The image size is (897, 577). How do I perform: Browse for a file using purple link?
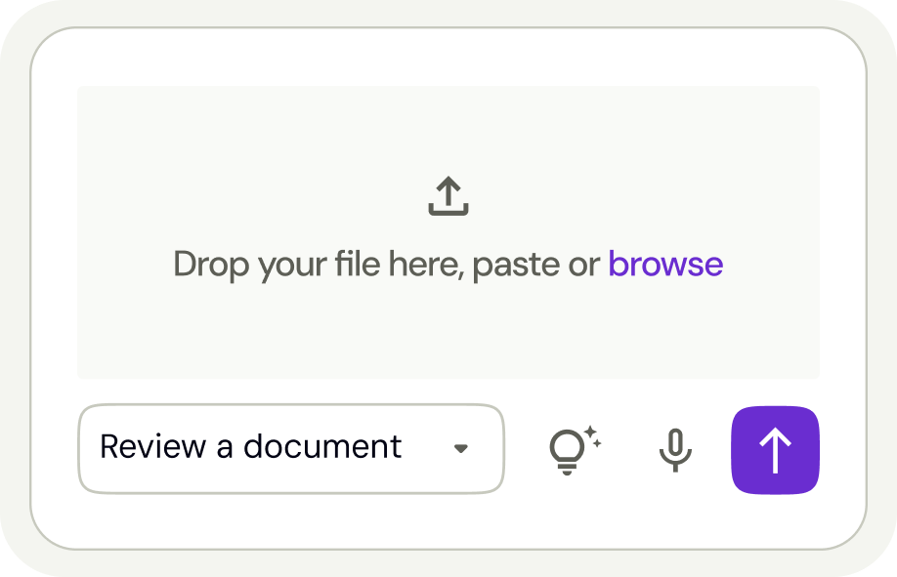click(665, 265)
